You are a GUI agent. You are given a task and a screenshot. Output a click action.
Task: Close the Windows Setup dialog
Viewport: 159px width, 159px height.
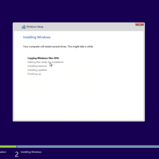139,24
